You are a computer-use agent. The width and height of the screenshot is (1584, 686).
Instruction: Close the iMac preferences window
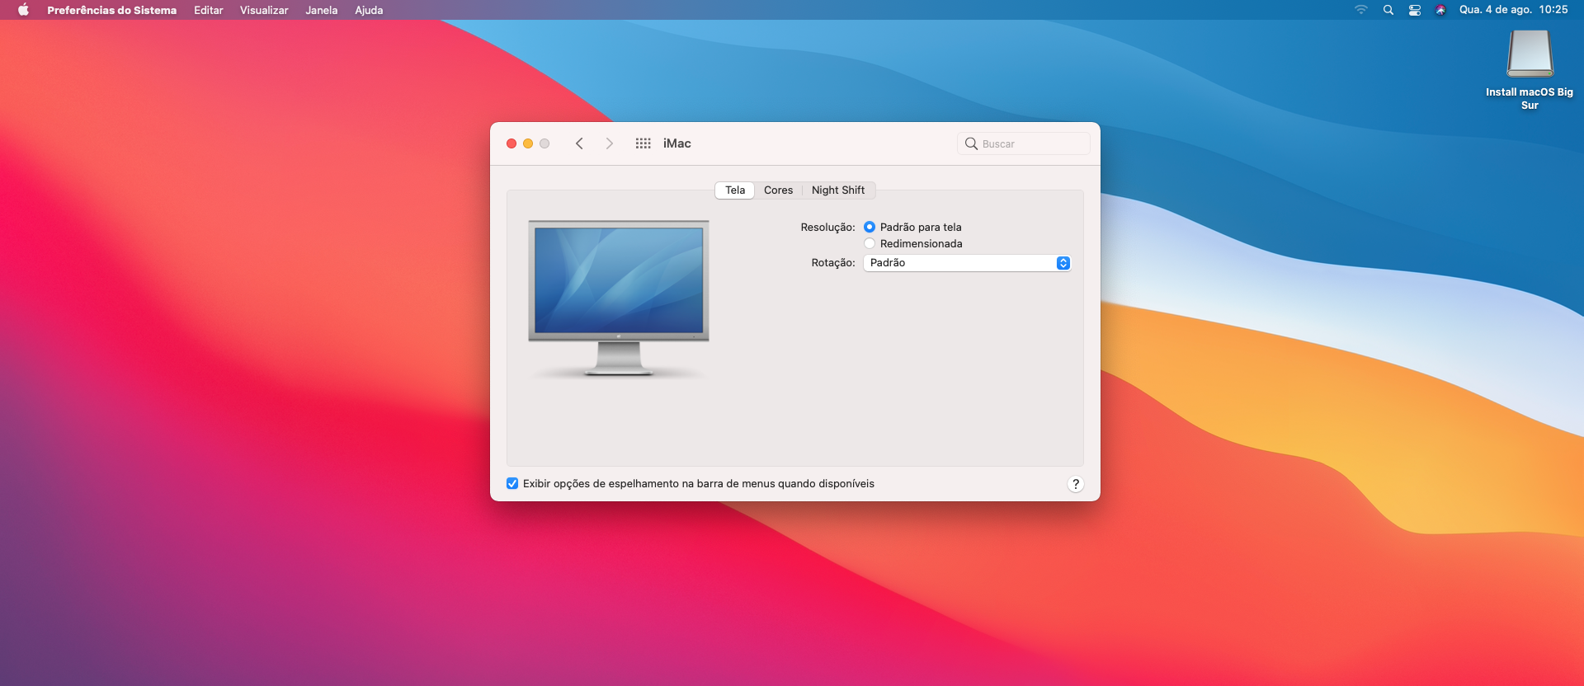click(x=511, y=143)
